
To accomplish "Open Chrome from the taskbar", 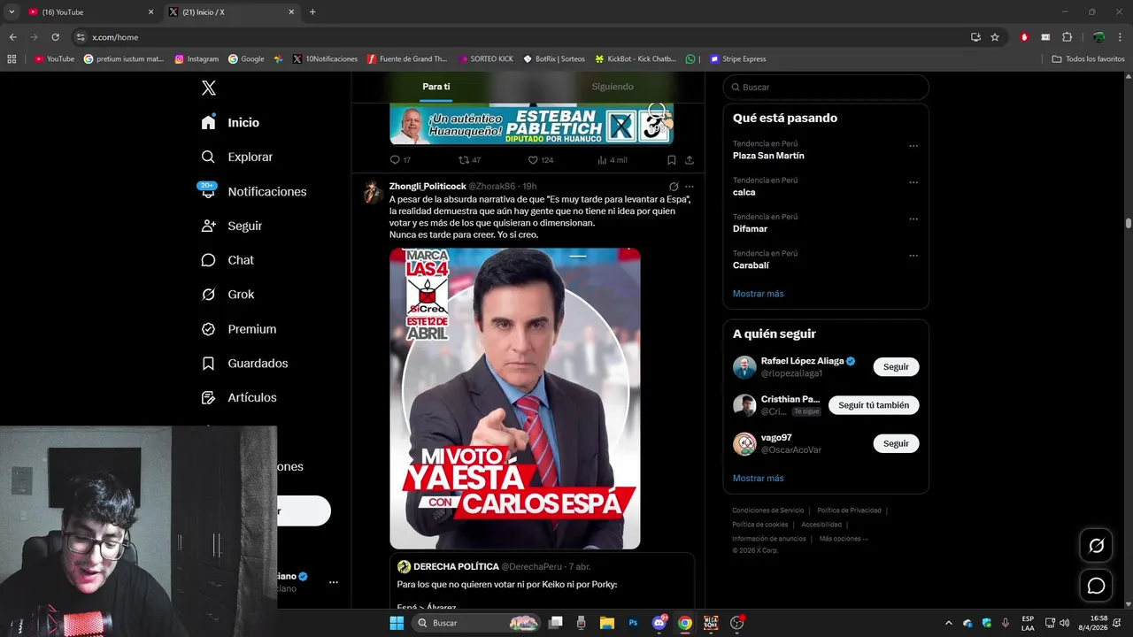I will (x=684, y=623).
